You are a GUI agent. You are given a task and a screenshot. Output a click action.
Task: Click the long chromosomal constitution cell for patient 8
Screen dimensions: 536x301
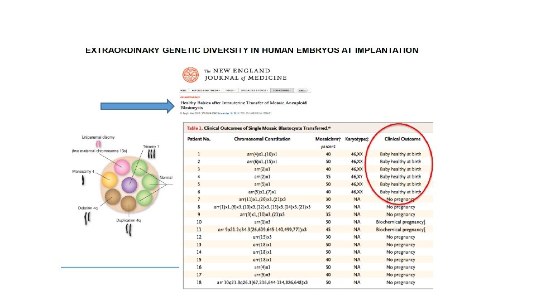262,207
